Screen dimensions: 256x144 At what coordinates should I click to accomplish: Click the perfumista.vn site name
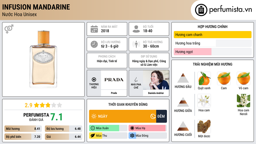pos(230,10)
